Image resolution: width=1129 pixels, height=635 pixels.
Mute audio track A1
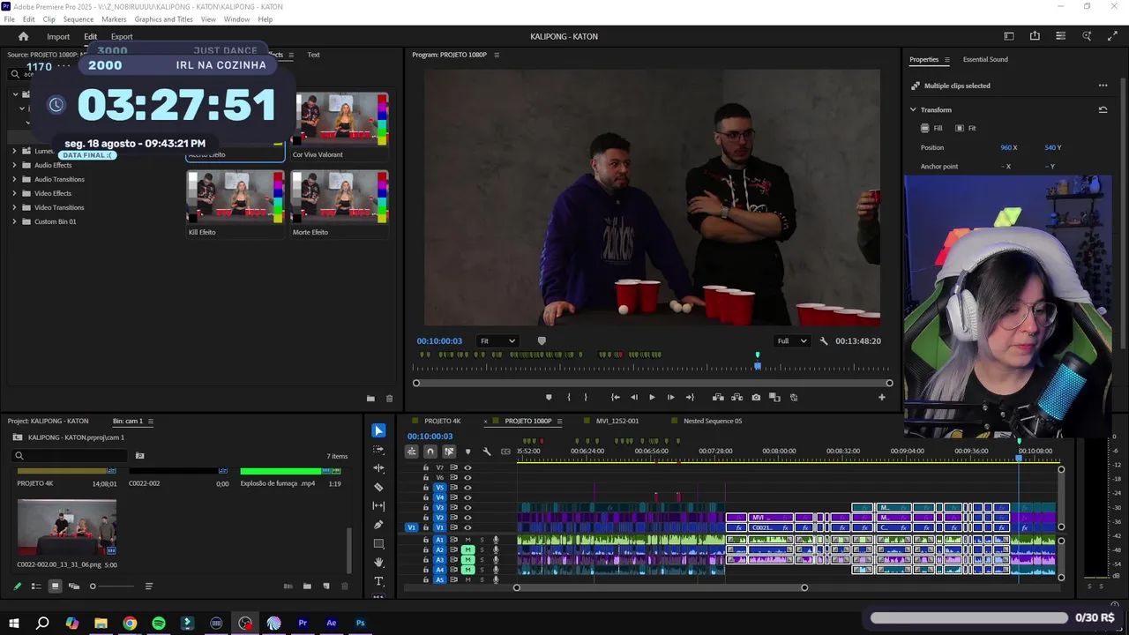pyautogui.click(x=468, y=540)
